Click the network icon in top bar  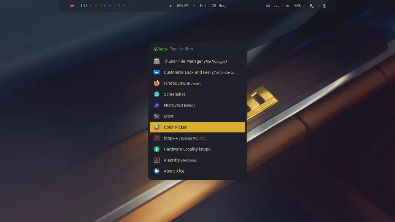point(311,6)
